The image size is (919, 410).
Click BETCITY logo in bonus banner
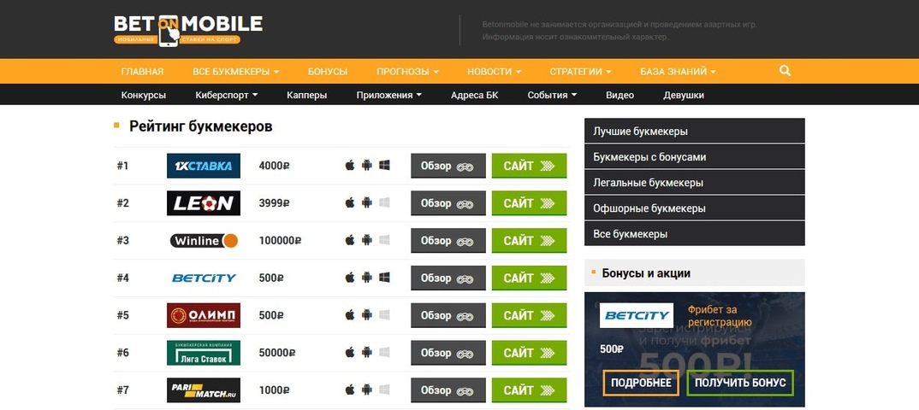pyautogui.click(x=637, y=315)
